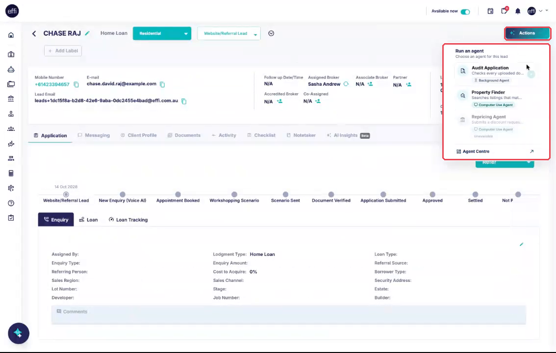Image resolution: width=556 pixels, height=353 pixels.
Task: Open the calendar icon in the top bar
Action: coord(490,11)
